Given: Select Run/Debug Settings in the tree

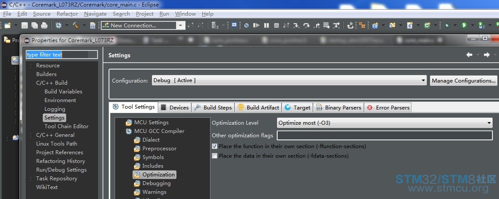Looking at the screenshot, I should pyautogui.click(x=61, y=170).
